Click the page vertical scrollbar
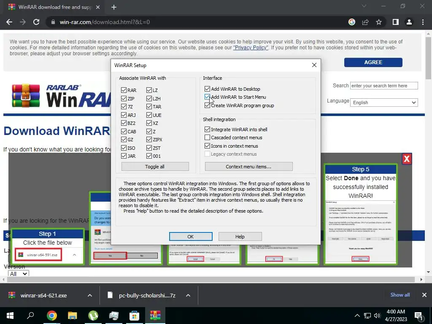432x324 pixels. 428,58
